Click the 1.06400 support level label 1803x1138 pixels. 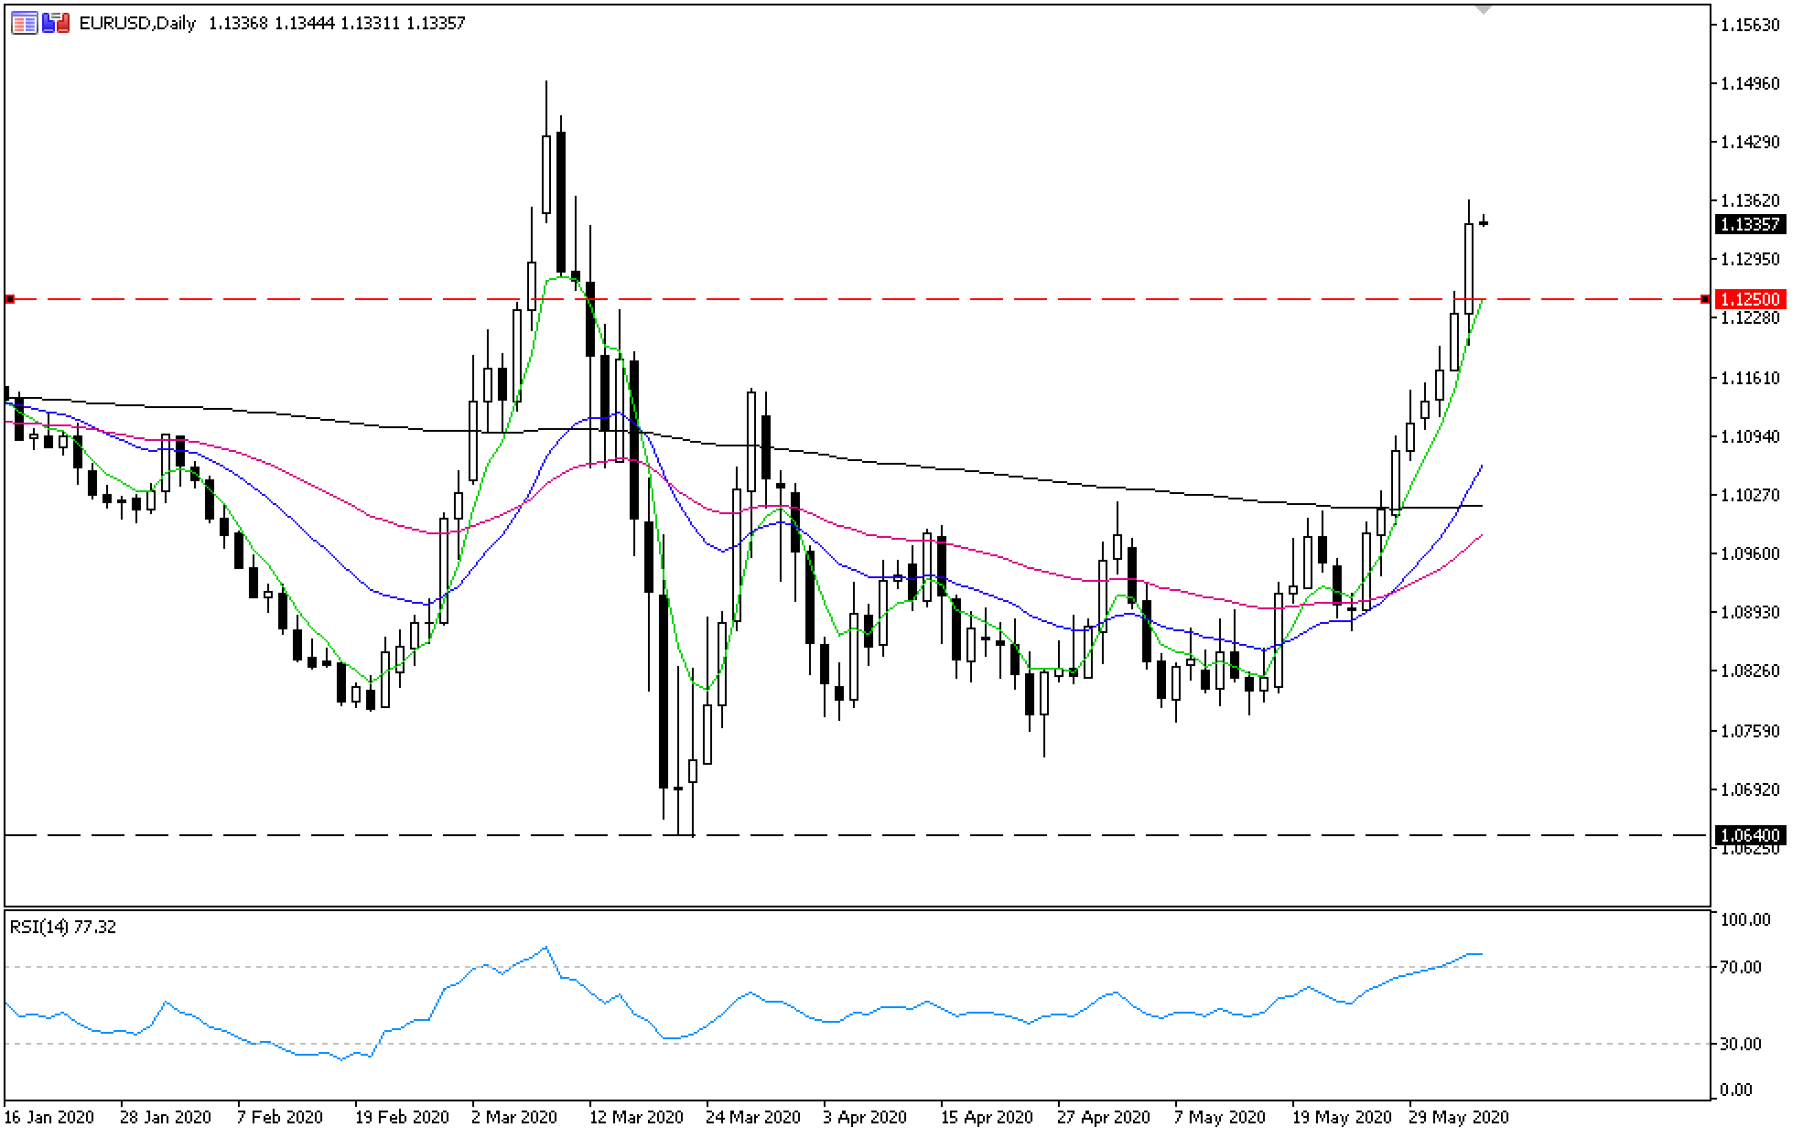tap(1749, 834)
